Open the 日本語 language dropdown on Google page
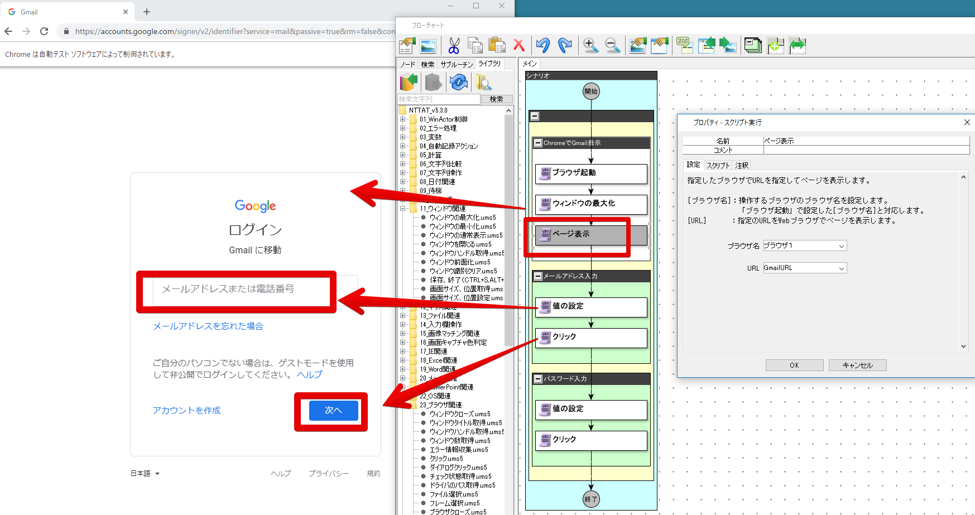 (x=145, y=473)
